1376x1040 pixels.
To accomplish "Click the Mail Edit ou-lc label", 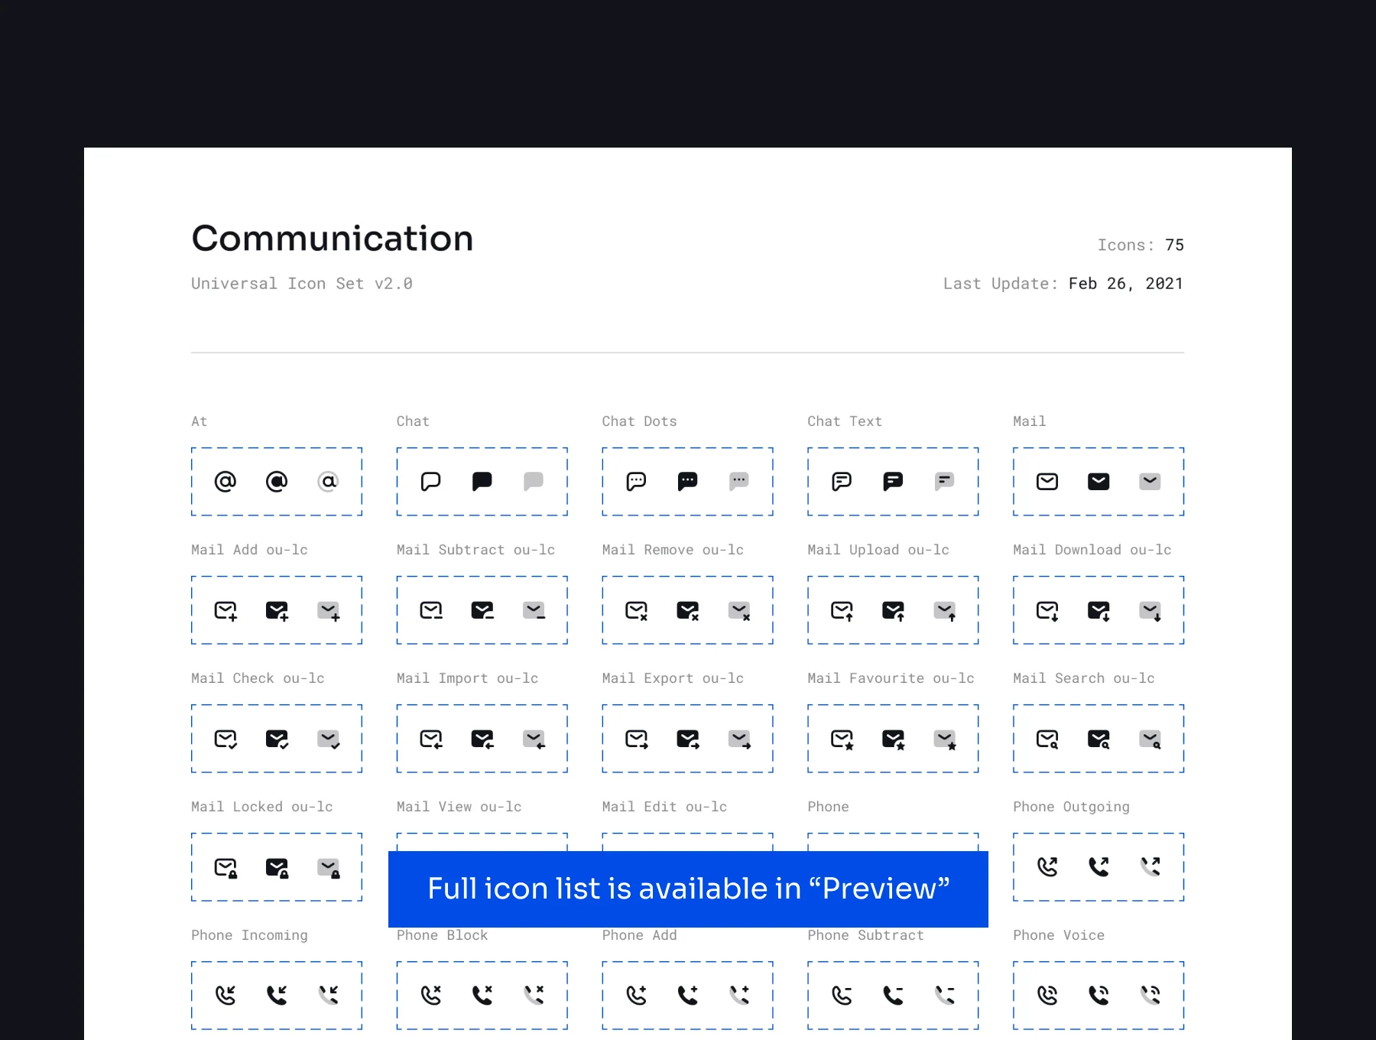I will 664,807.
